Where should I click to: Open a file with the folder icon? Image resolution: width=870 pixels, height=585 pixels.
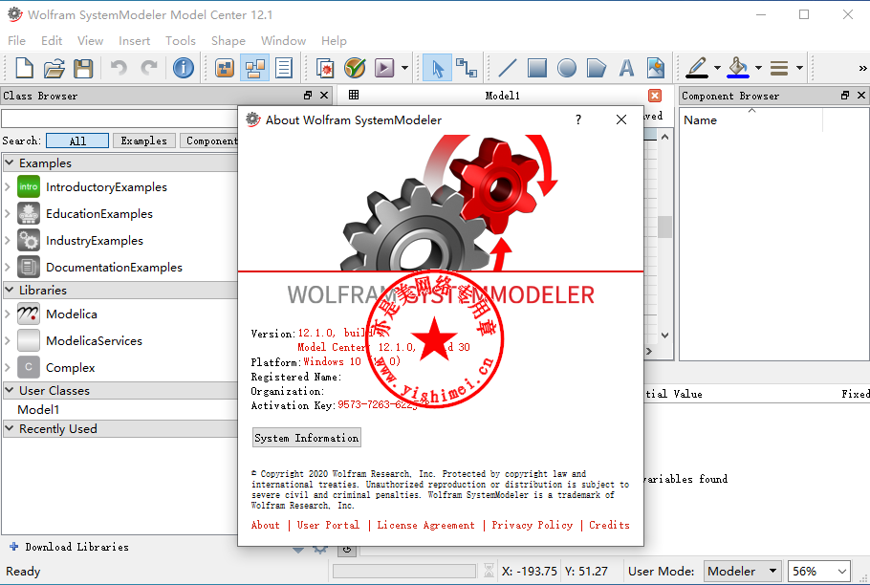pos(54,68)
